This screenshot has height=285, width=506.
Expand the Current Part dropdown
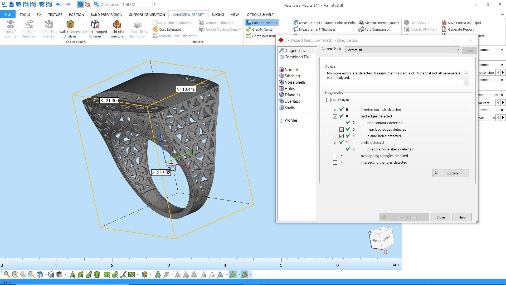[457, 50]
